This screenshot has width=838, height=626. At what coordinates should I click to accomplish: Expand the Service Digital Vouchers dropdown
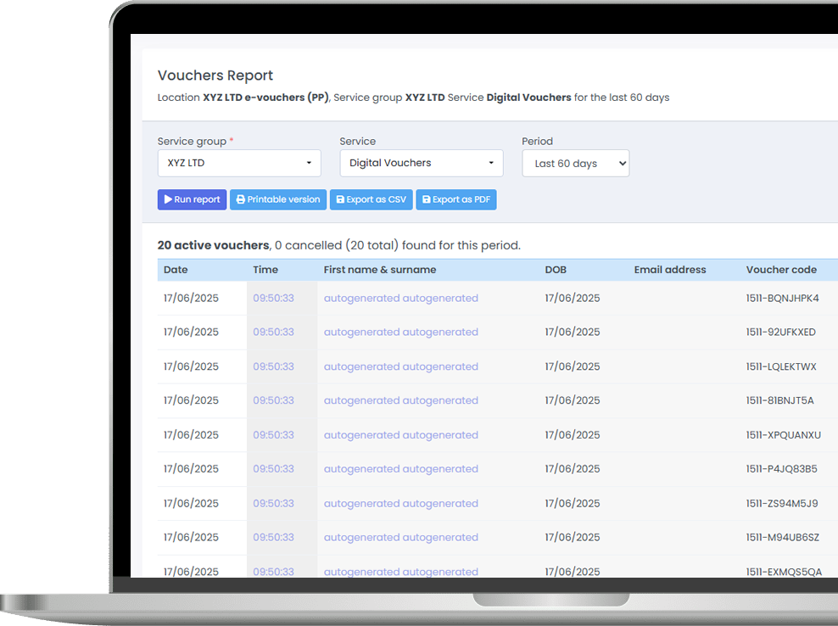(421, 163)
